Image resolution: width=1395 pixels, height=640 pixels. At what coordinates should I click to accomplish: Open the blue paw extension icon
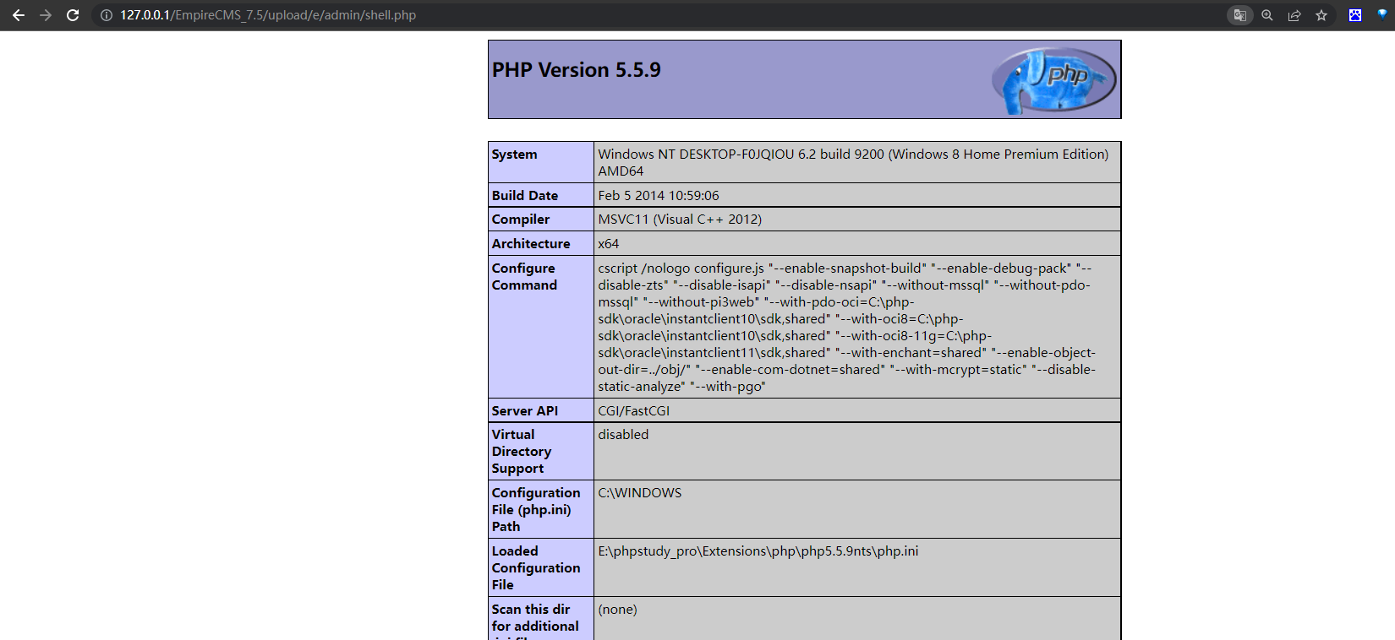point(1355,15)
